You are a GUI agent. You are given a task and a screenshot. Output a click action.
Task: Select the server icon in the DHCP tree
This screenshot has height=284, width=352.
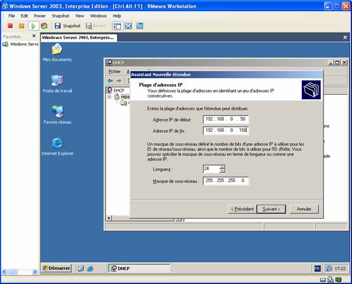(117, 97)
